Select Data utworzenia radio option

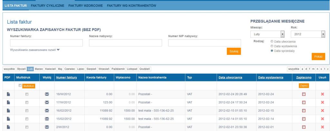click(x=272, y=42)
